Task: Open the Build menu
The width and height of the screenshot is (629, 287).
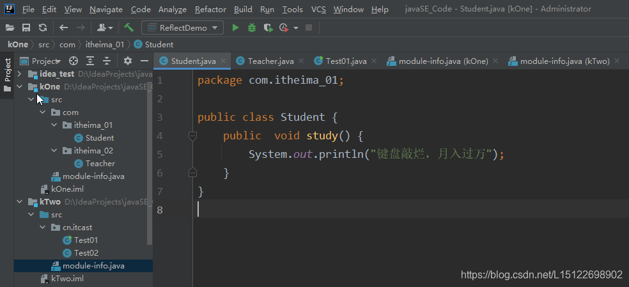Action: coord(243,9)
